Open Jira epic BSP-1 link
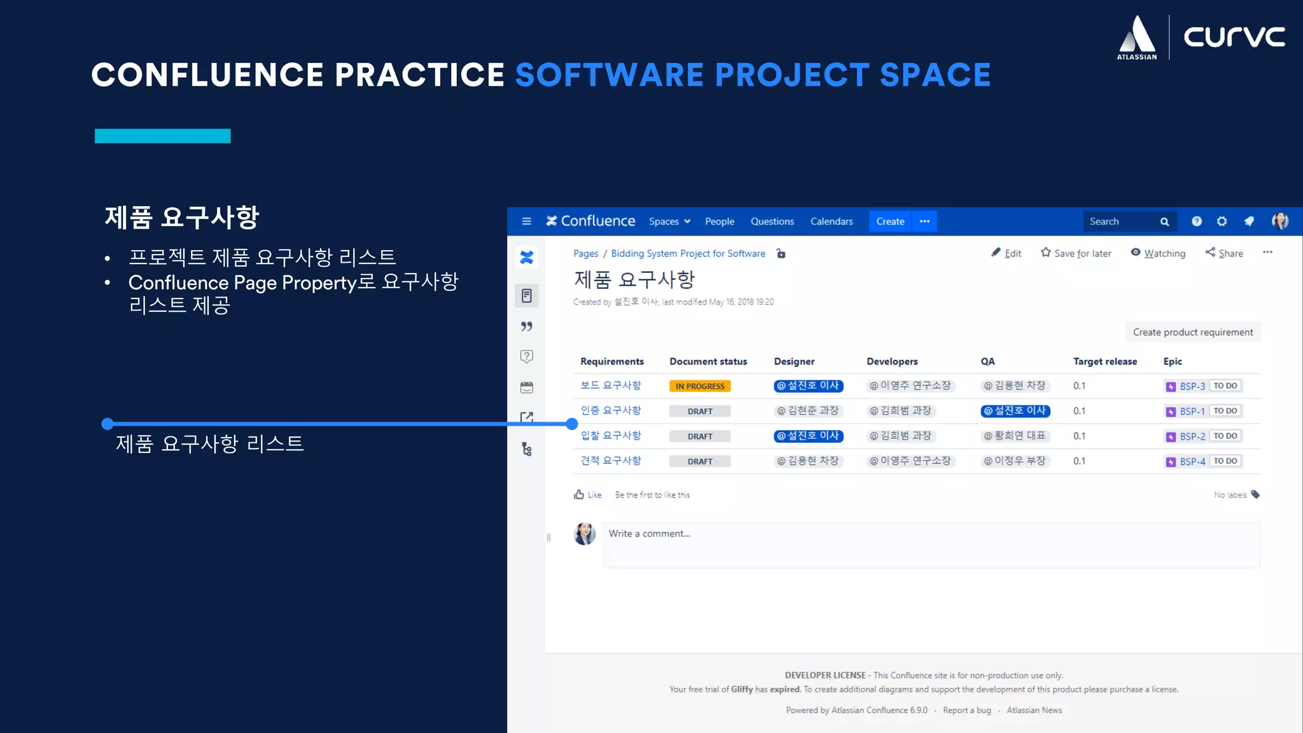1303x733 pixels. click(x=1192, y=411)
